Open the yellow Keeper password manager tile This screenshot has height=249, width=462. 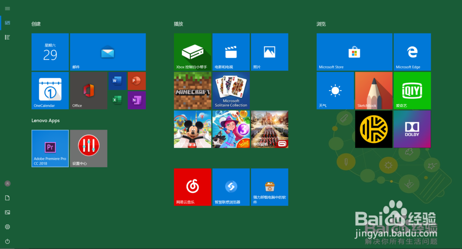click(374, 129)
